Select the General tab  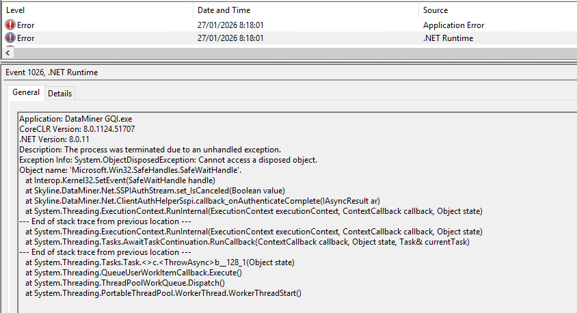point(26,92)
